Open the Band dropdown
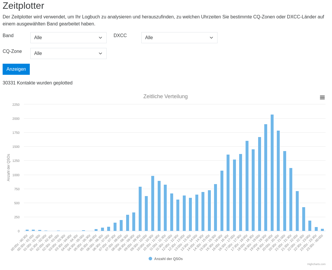Image resolution: width=332 pixels, height=270 pixels. click(x=68, y=38)
